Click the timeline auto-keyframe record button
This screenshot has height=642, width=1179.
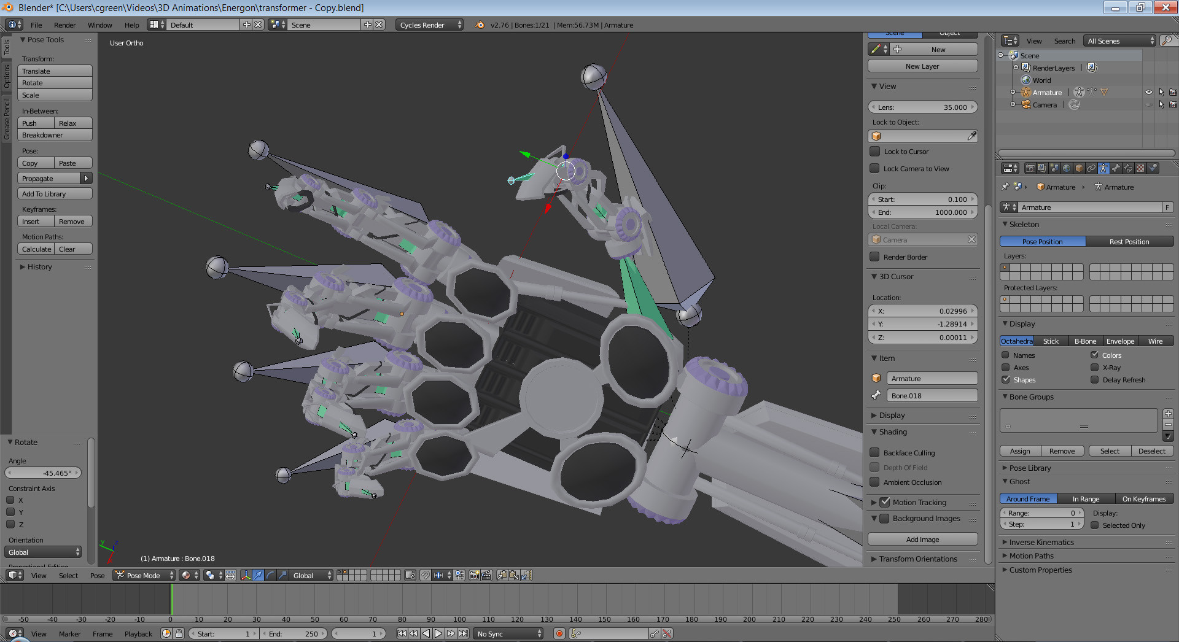click(x=559, y=633)
